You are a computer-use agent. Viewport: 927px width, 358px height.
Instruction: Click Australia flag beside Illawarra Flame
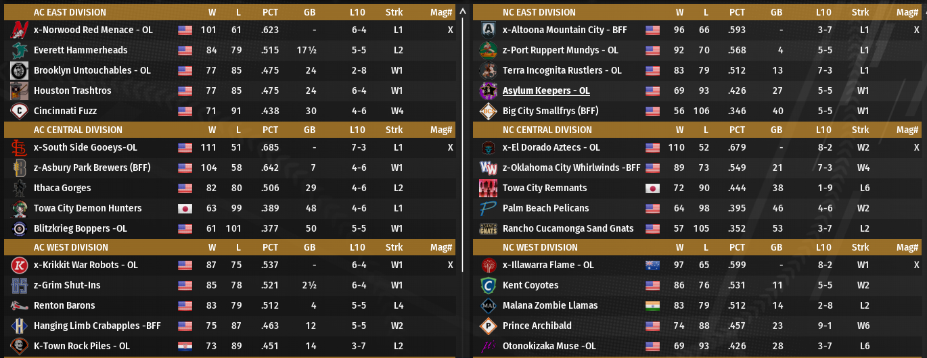point(652,265)
